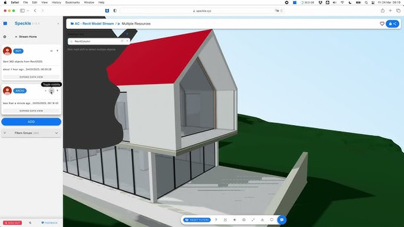Open the Feedback link

point(49,223)
